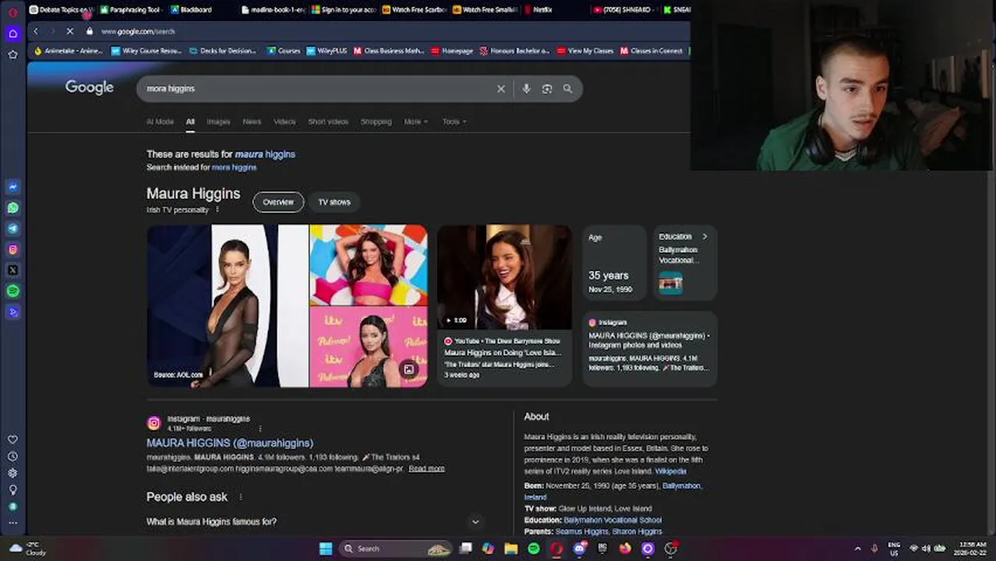Switch to the Netflix browser tab

tap(543, 10)
